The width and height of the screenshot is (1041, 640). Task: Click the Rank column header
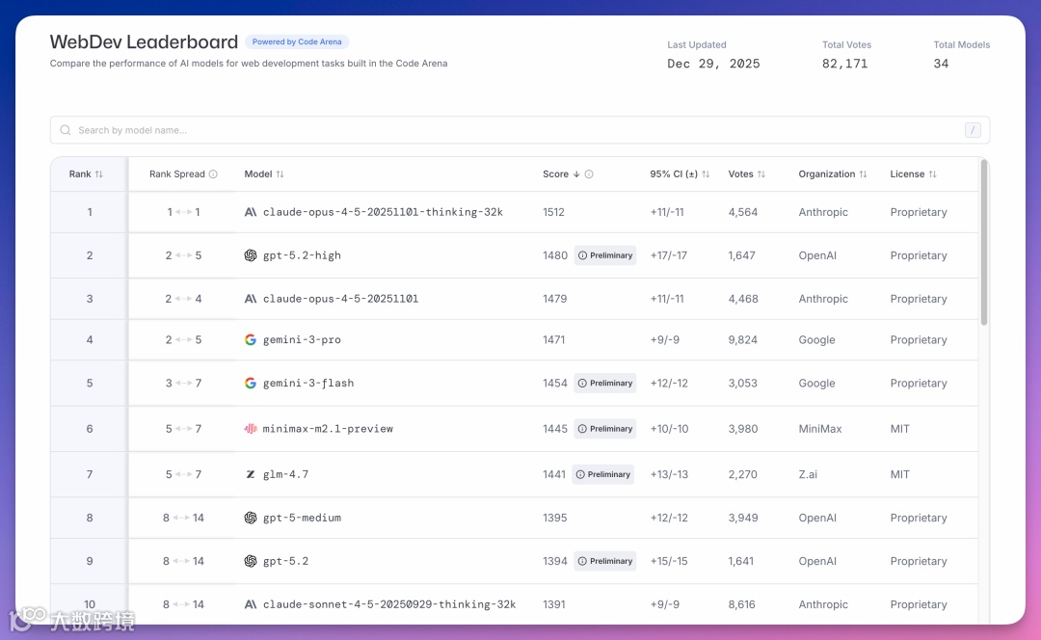tap(80, 173)
